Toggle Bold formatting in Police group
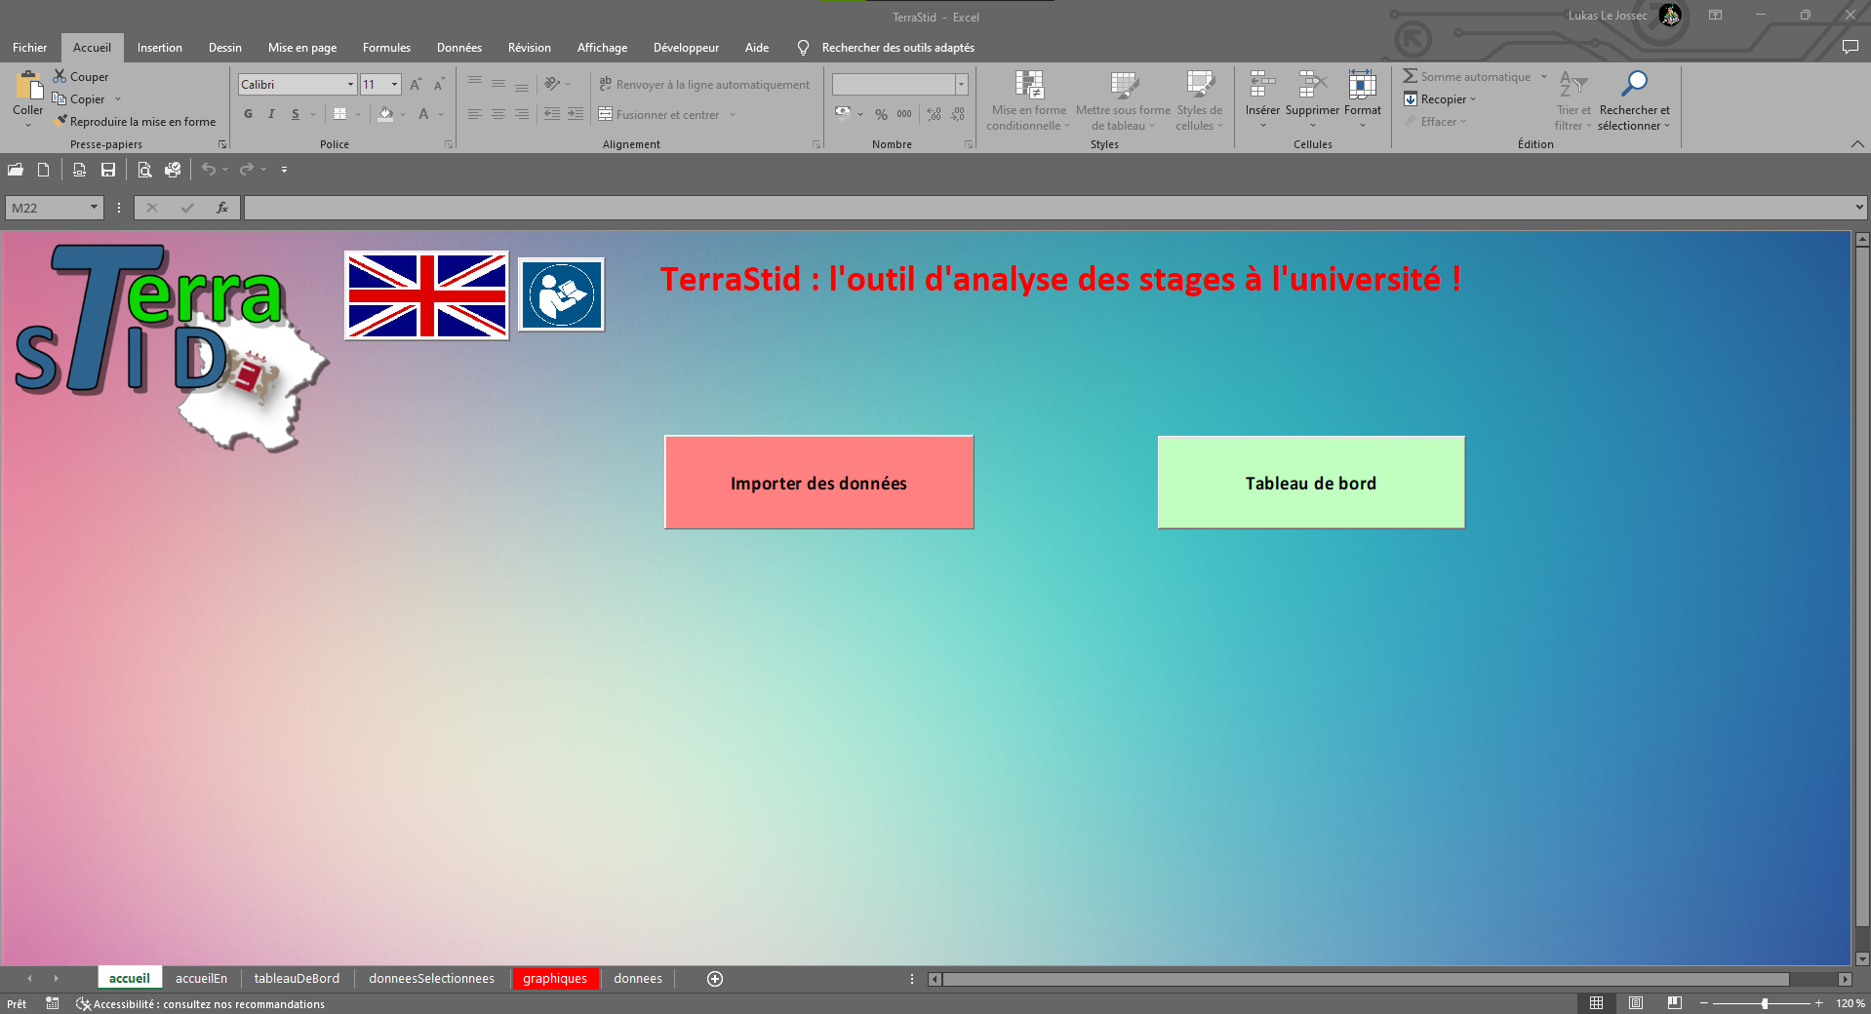 (x=248, y=114)
